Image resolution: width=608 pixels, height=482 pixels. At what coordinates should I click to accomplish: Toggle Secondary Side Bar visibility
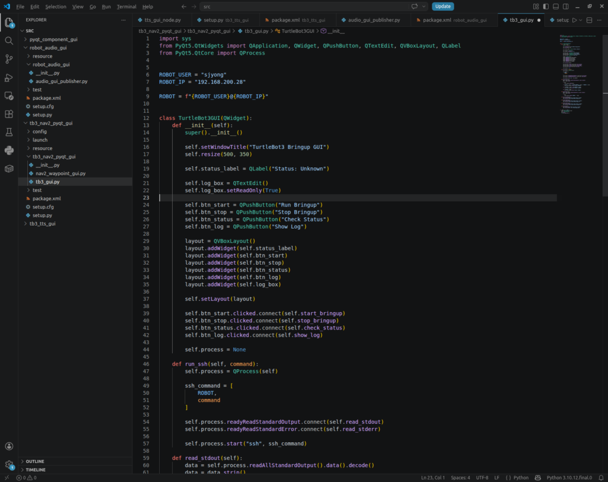[566, 7]
